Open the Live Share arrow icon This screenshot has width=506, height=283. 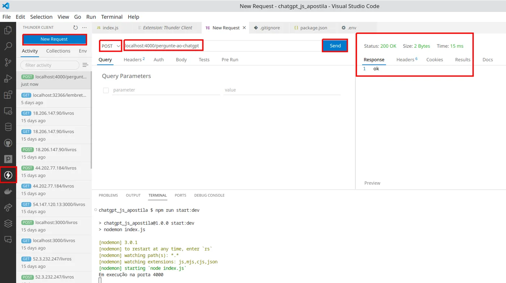click(8, 207)
